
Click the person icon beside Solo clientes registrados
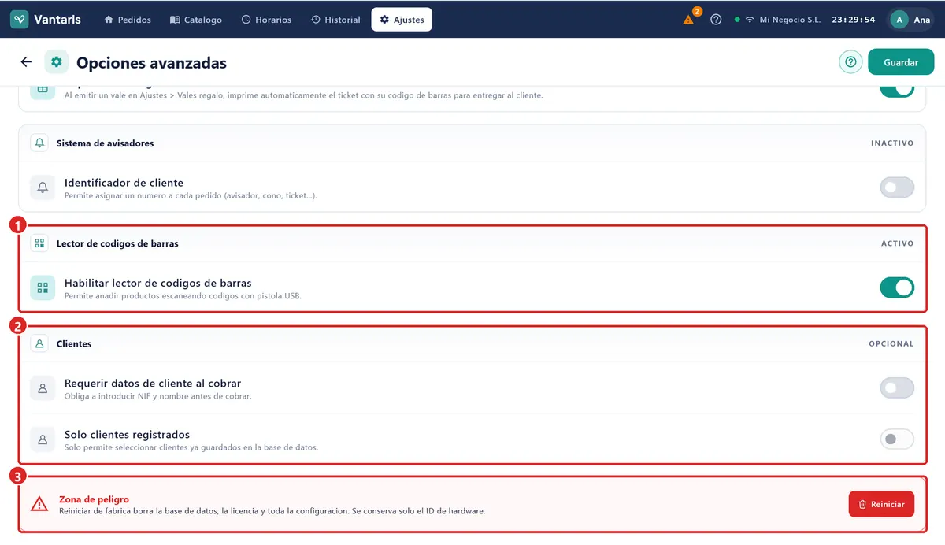coord(43,439)
